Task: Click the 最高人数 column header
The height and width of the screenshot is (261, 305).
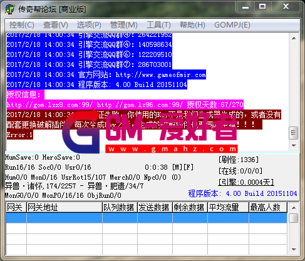Action: click(x=268, y=207)
